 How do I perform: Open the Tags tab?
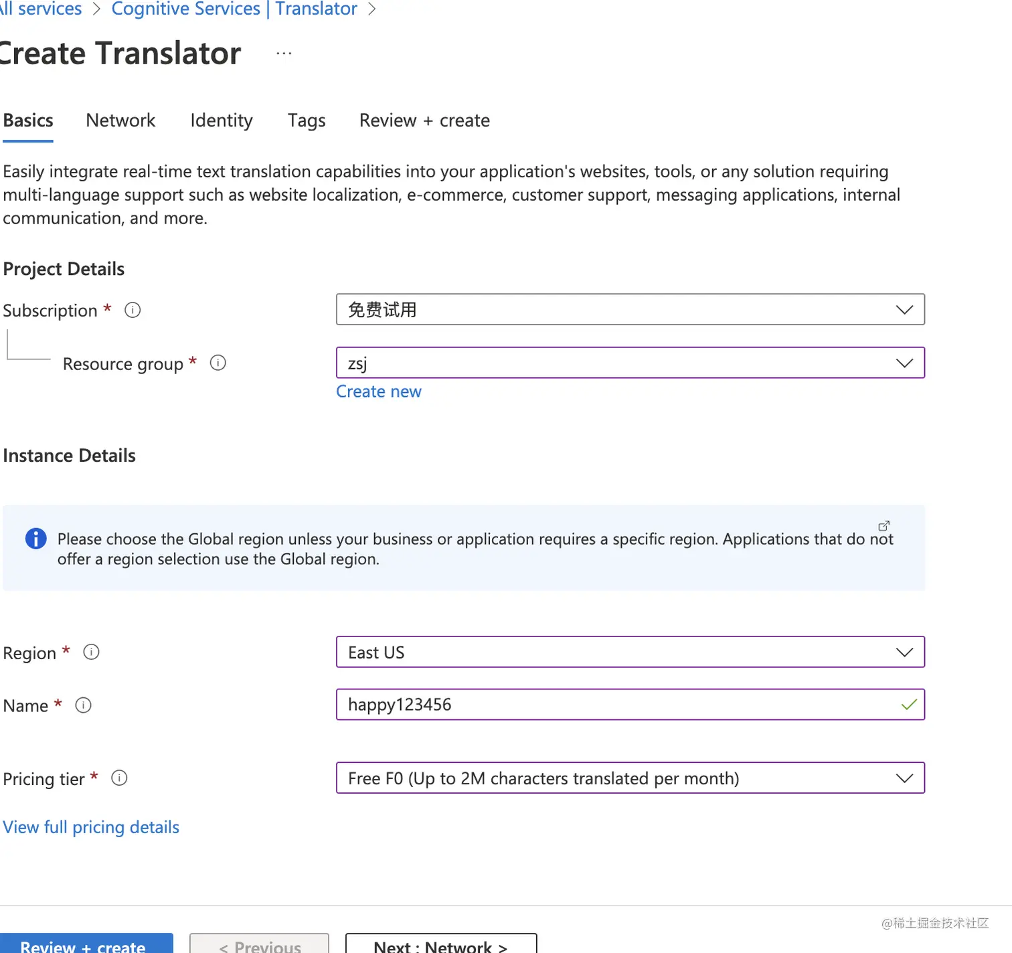tap(307, 120)
